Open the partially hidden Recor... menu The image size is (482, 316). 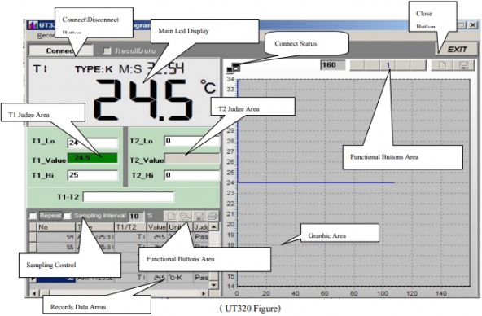pos(46,36)
